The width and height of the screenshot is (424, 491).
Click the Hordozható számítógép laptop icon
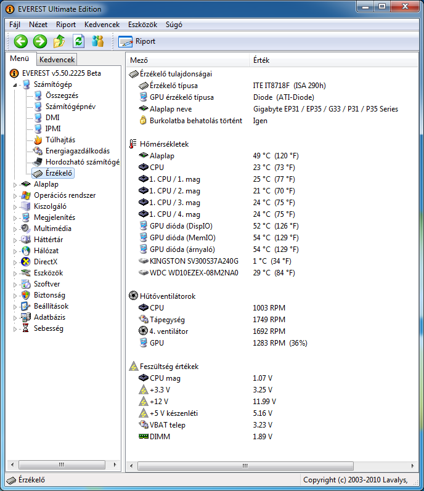tap(38, 162)
